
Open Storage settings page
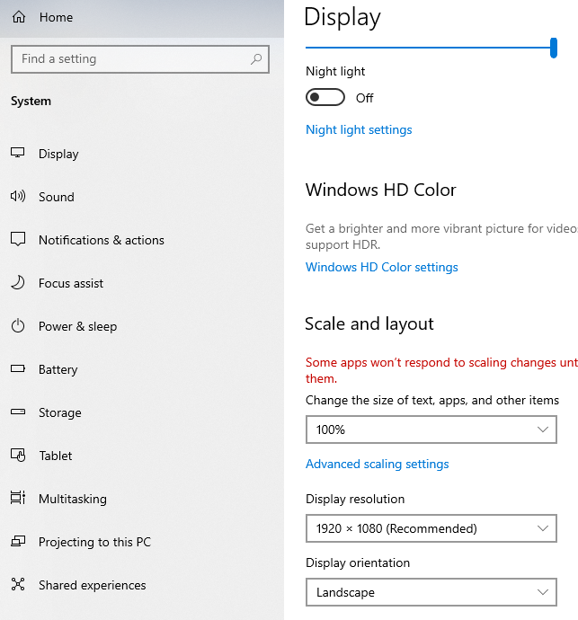[x=59, y=412]
